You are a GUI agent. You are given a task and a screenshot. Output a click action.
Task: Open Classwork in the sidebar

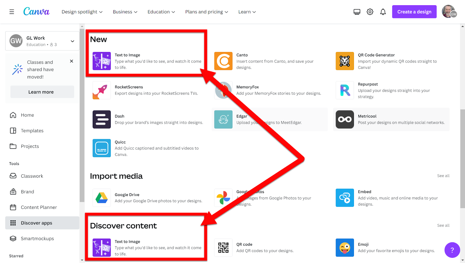tap(42, 176)
